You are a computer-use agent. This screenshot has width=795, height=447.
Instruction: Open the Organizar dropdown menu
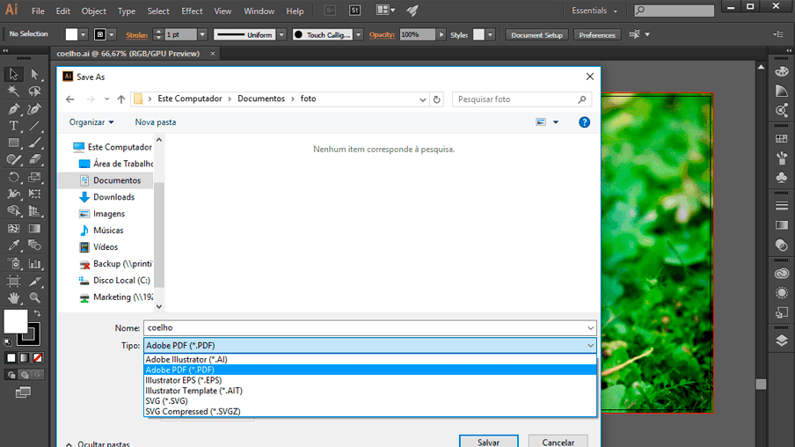click(91, 122)
